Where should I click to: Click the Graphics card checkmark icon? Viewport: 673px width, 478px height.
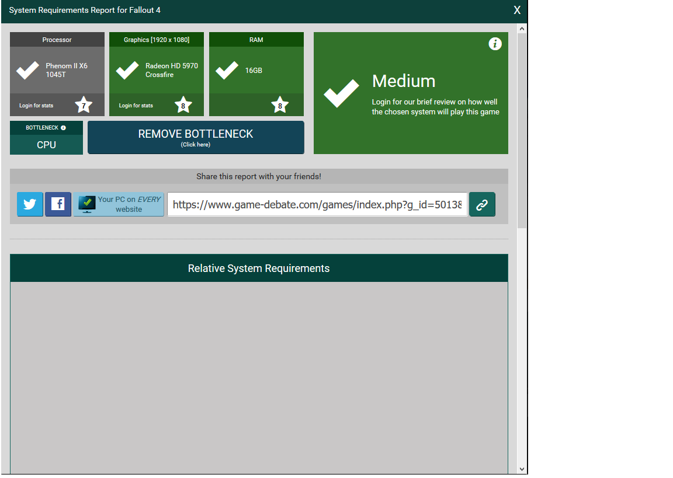point(127,70)
